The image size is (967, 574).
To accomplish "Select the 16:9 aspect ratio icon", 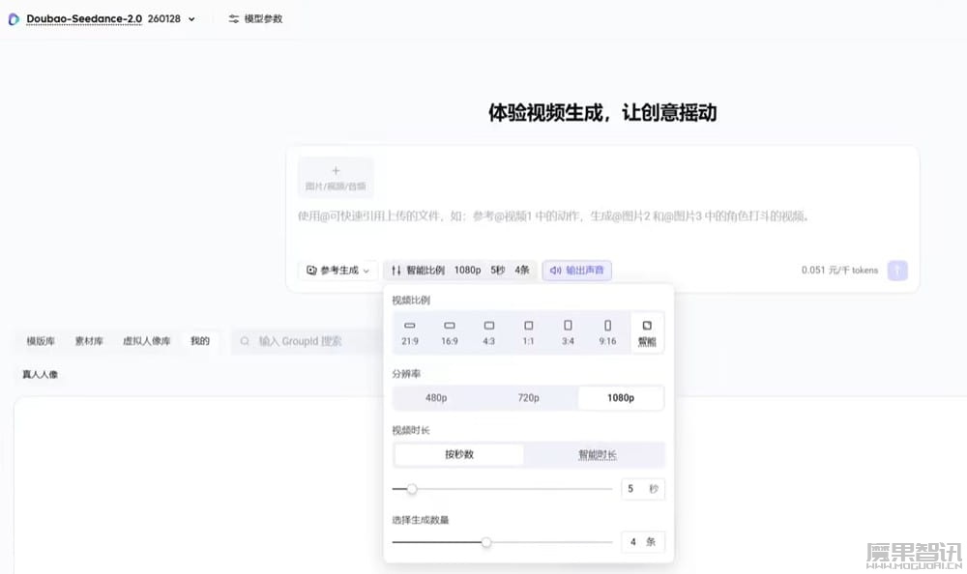I will coord(450,330).
